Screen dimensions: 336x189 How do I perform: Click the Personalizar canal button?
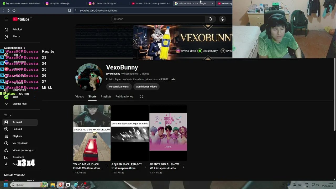pyautogui.click(x=119, y=87)
